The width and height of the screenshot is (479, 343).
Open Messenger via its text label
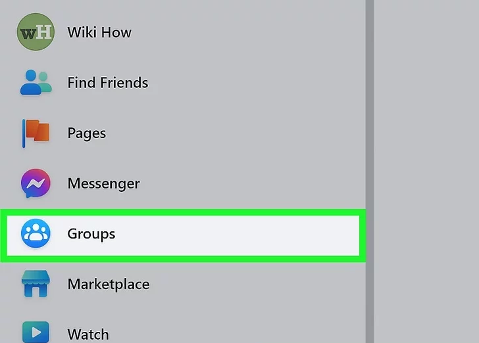(103, 184)
